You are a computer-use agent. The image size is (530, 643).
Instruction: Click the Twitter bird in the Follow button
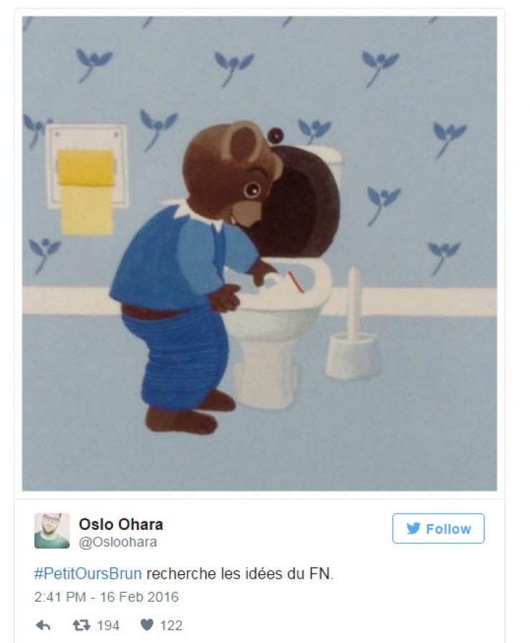413,528
